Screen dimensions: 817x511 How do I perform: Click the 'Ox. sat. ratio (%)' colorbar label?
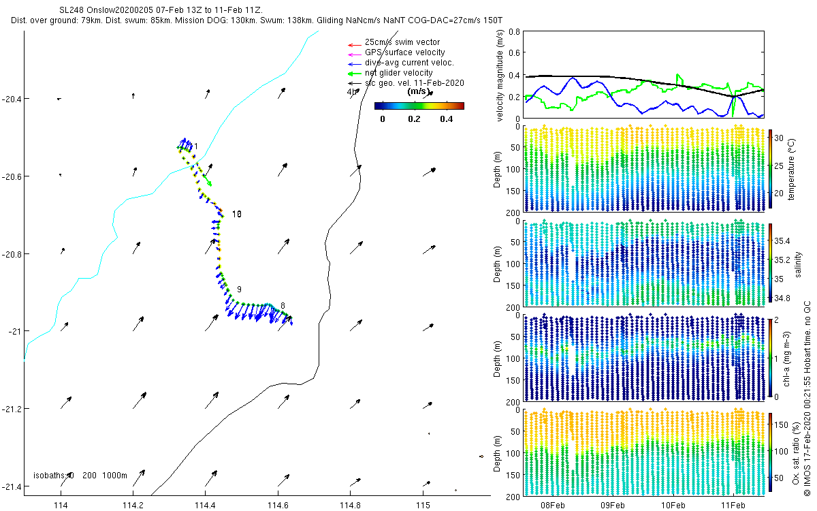click(797, 452)
